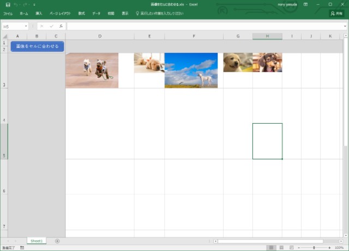This screenshot has height=251, width=349.
Task: Click the formula bar input field
Action: (x=202, y=26)
